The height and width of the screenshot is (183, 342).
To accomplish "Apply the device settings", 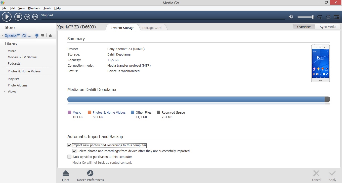I will click(332, 175).
